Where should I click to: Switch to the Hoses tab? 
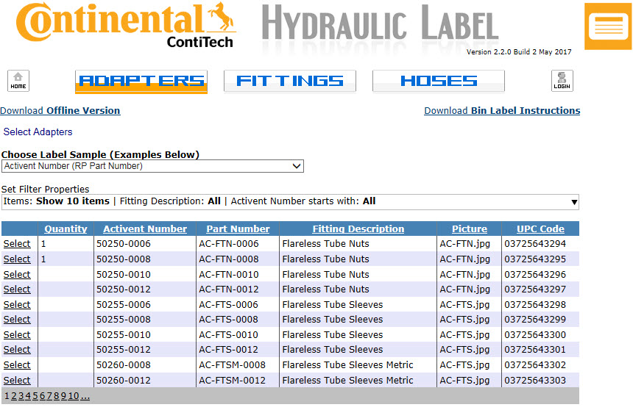pyautogui.click(x=439, y=82)
